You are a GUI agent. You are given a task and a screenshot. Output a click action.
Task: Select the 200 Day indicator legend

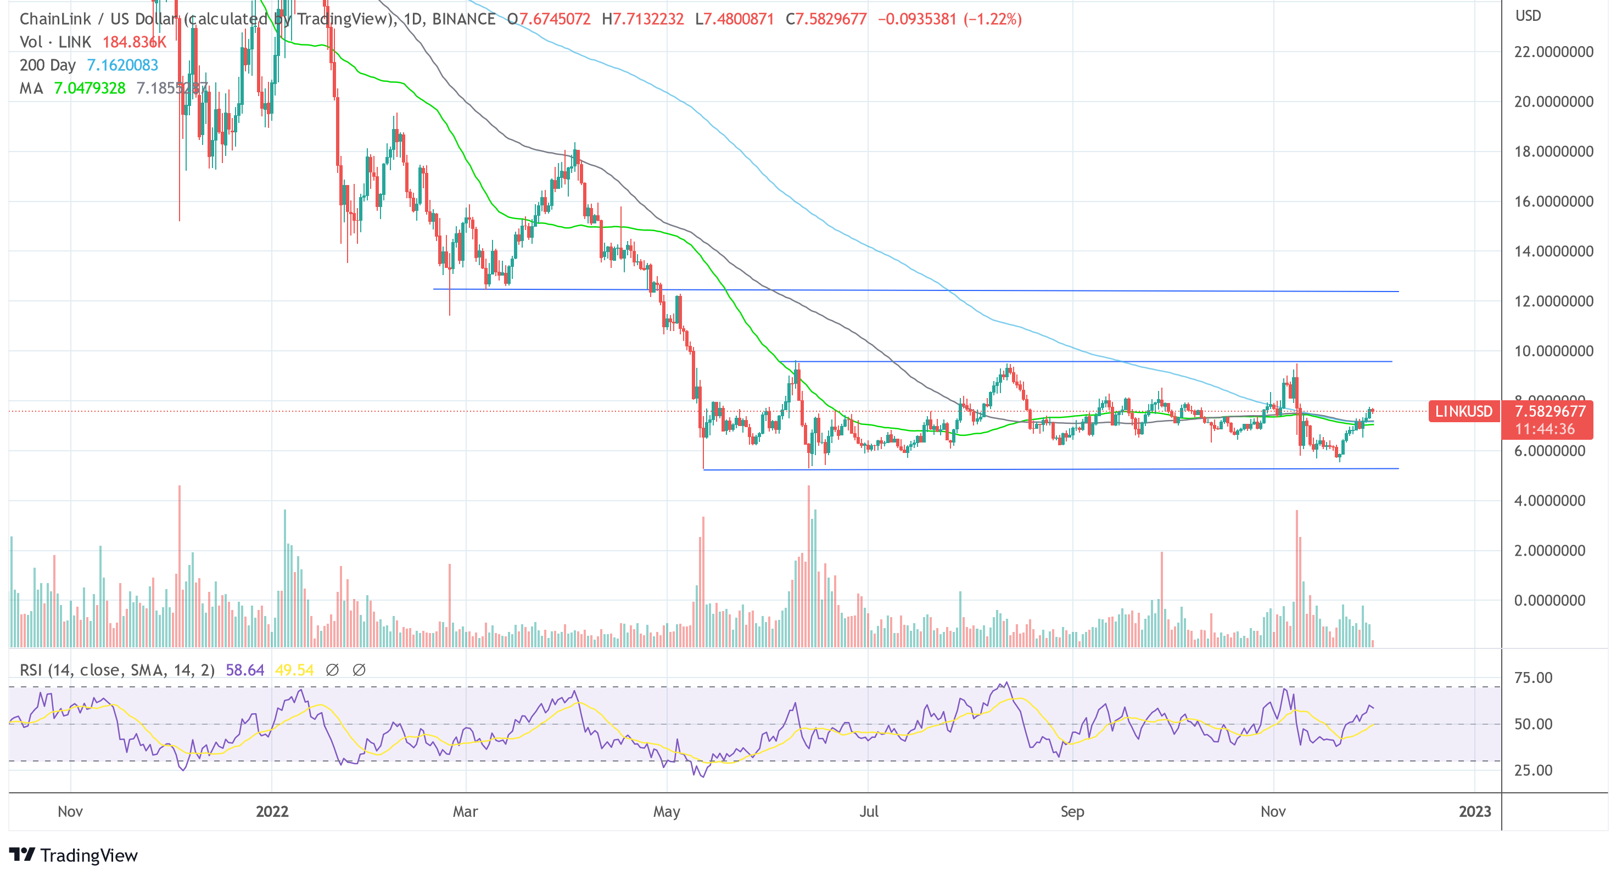[x=47, y=65]
